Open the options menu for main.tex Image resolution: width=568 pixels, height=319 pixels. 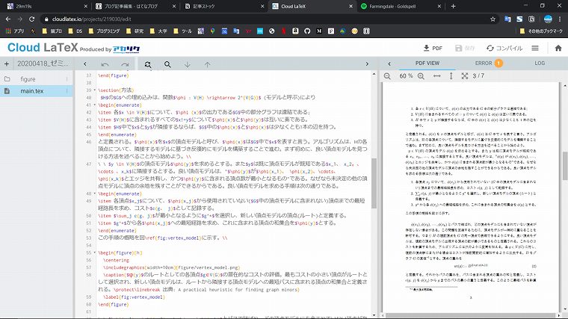tap(67, 91)
